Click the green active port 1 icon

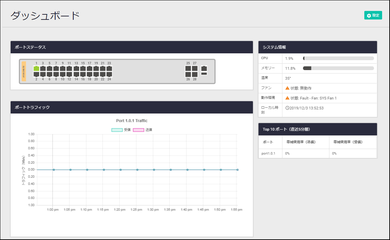tap(36, 68)
